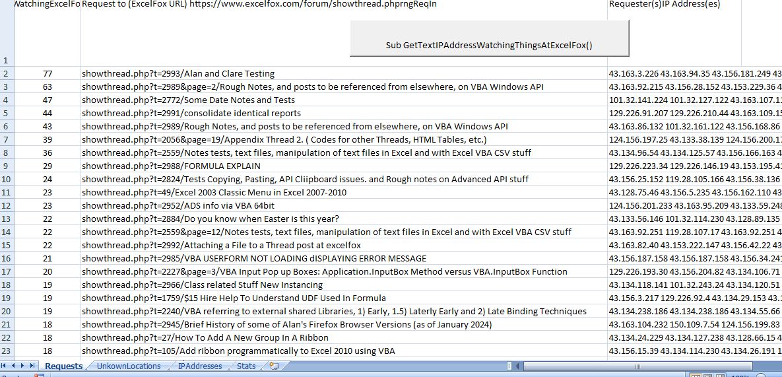Go to previous sheet using tab arrow
The width and height of the screenshot is (782, 377).
[x=14, y=366]
